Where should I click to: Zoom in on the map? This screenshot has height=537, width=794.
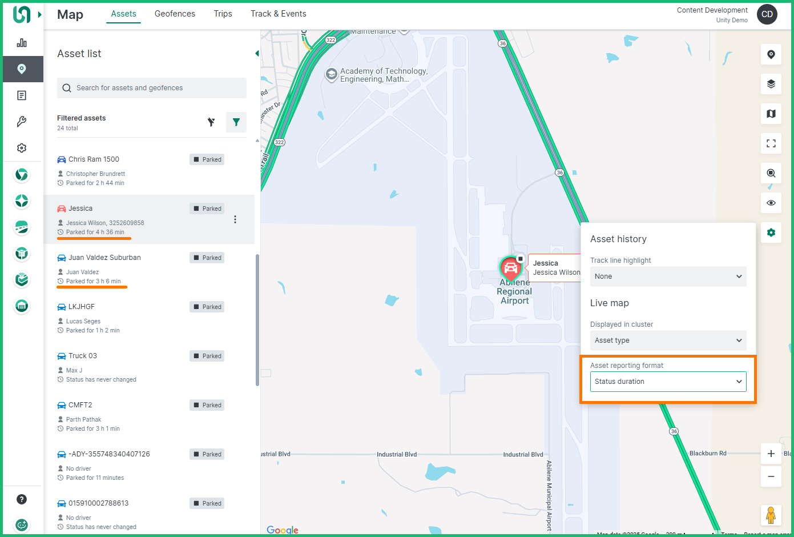click(771, 454)
